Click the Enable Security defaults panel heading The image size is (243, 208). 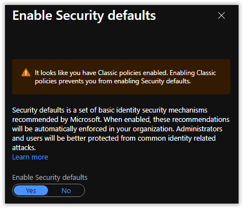(84, 15)
